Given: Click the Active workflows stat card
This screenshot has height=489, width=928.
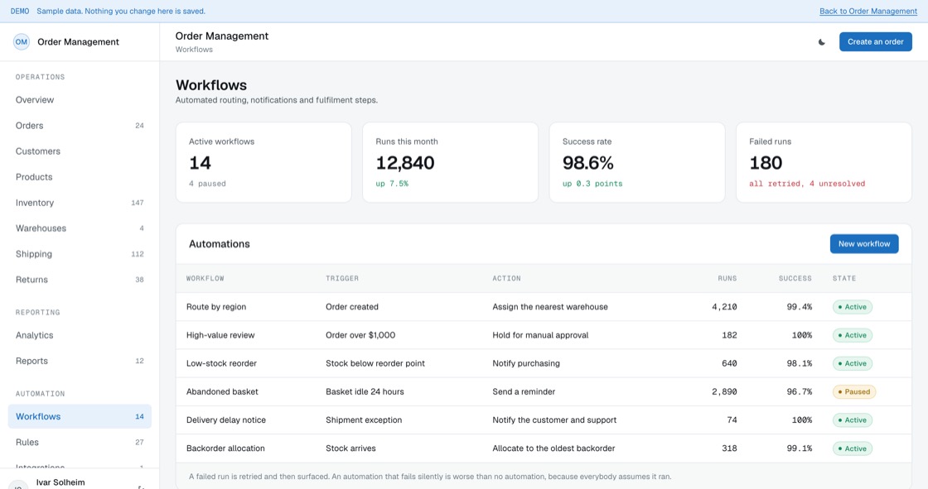Looking at the screenshot, I should click(263, 163).
